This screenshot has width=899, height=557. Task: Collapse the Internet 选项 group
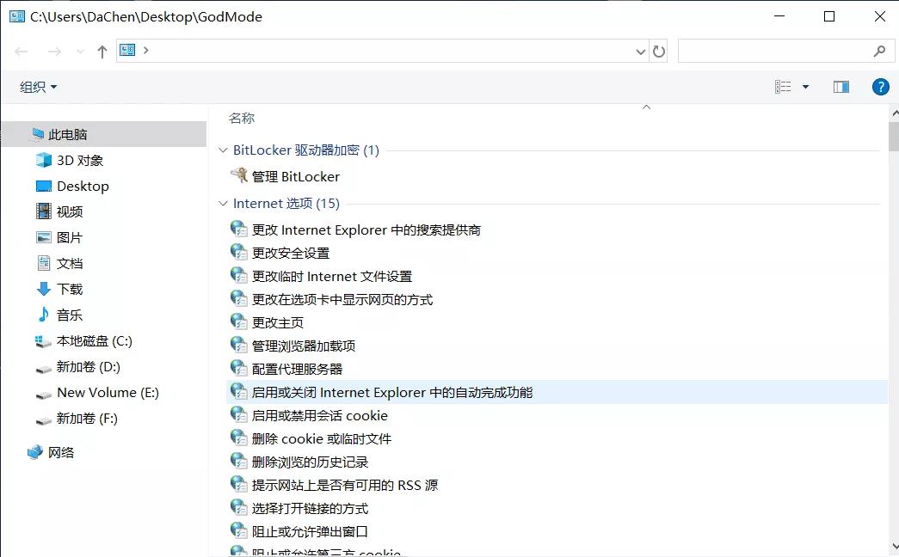pos(223,204)
